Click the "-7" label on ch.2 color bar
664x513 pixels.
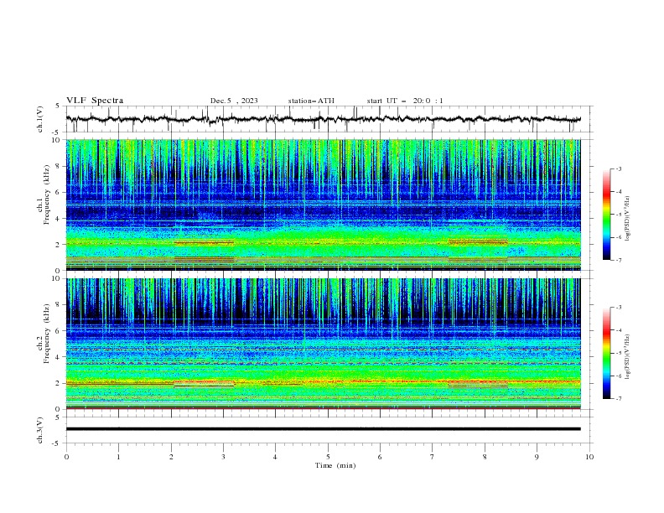coord(619,399)
